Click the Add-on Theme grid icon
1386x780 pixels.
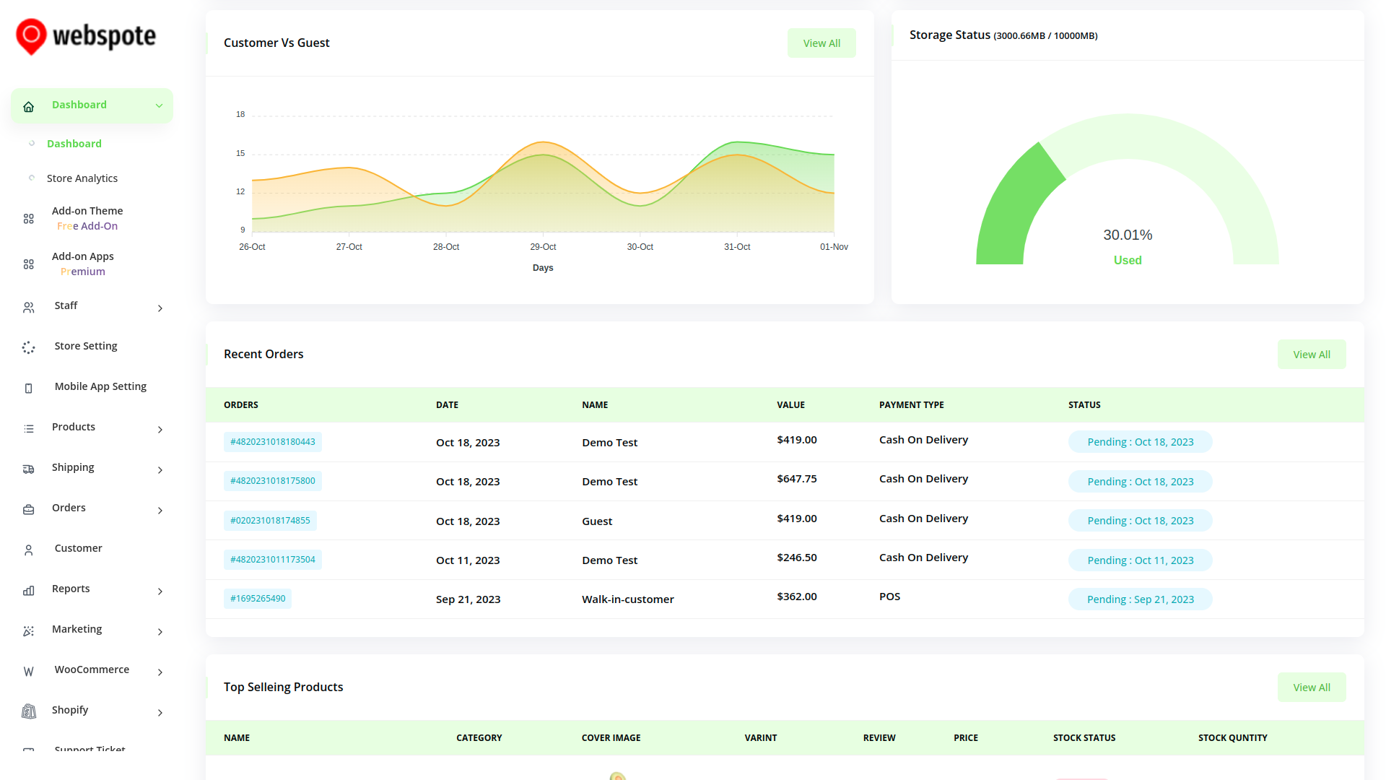pos(29,219)
